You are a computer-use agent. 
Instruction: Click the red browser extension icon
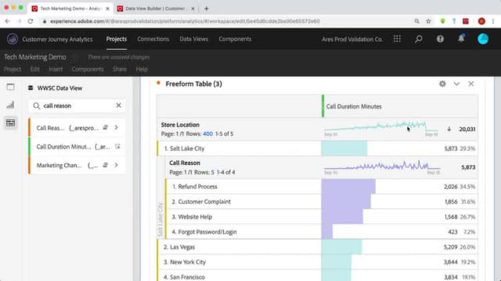tap(466, 21)
